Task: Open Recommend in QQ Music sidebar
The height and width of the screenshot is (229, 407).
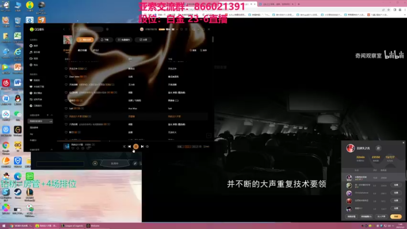Action: (34, 46)
